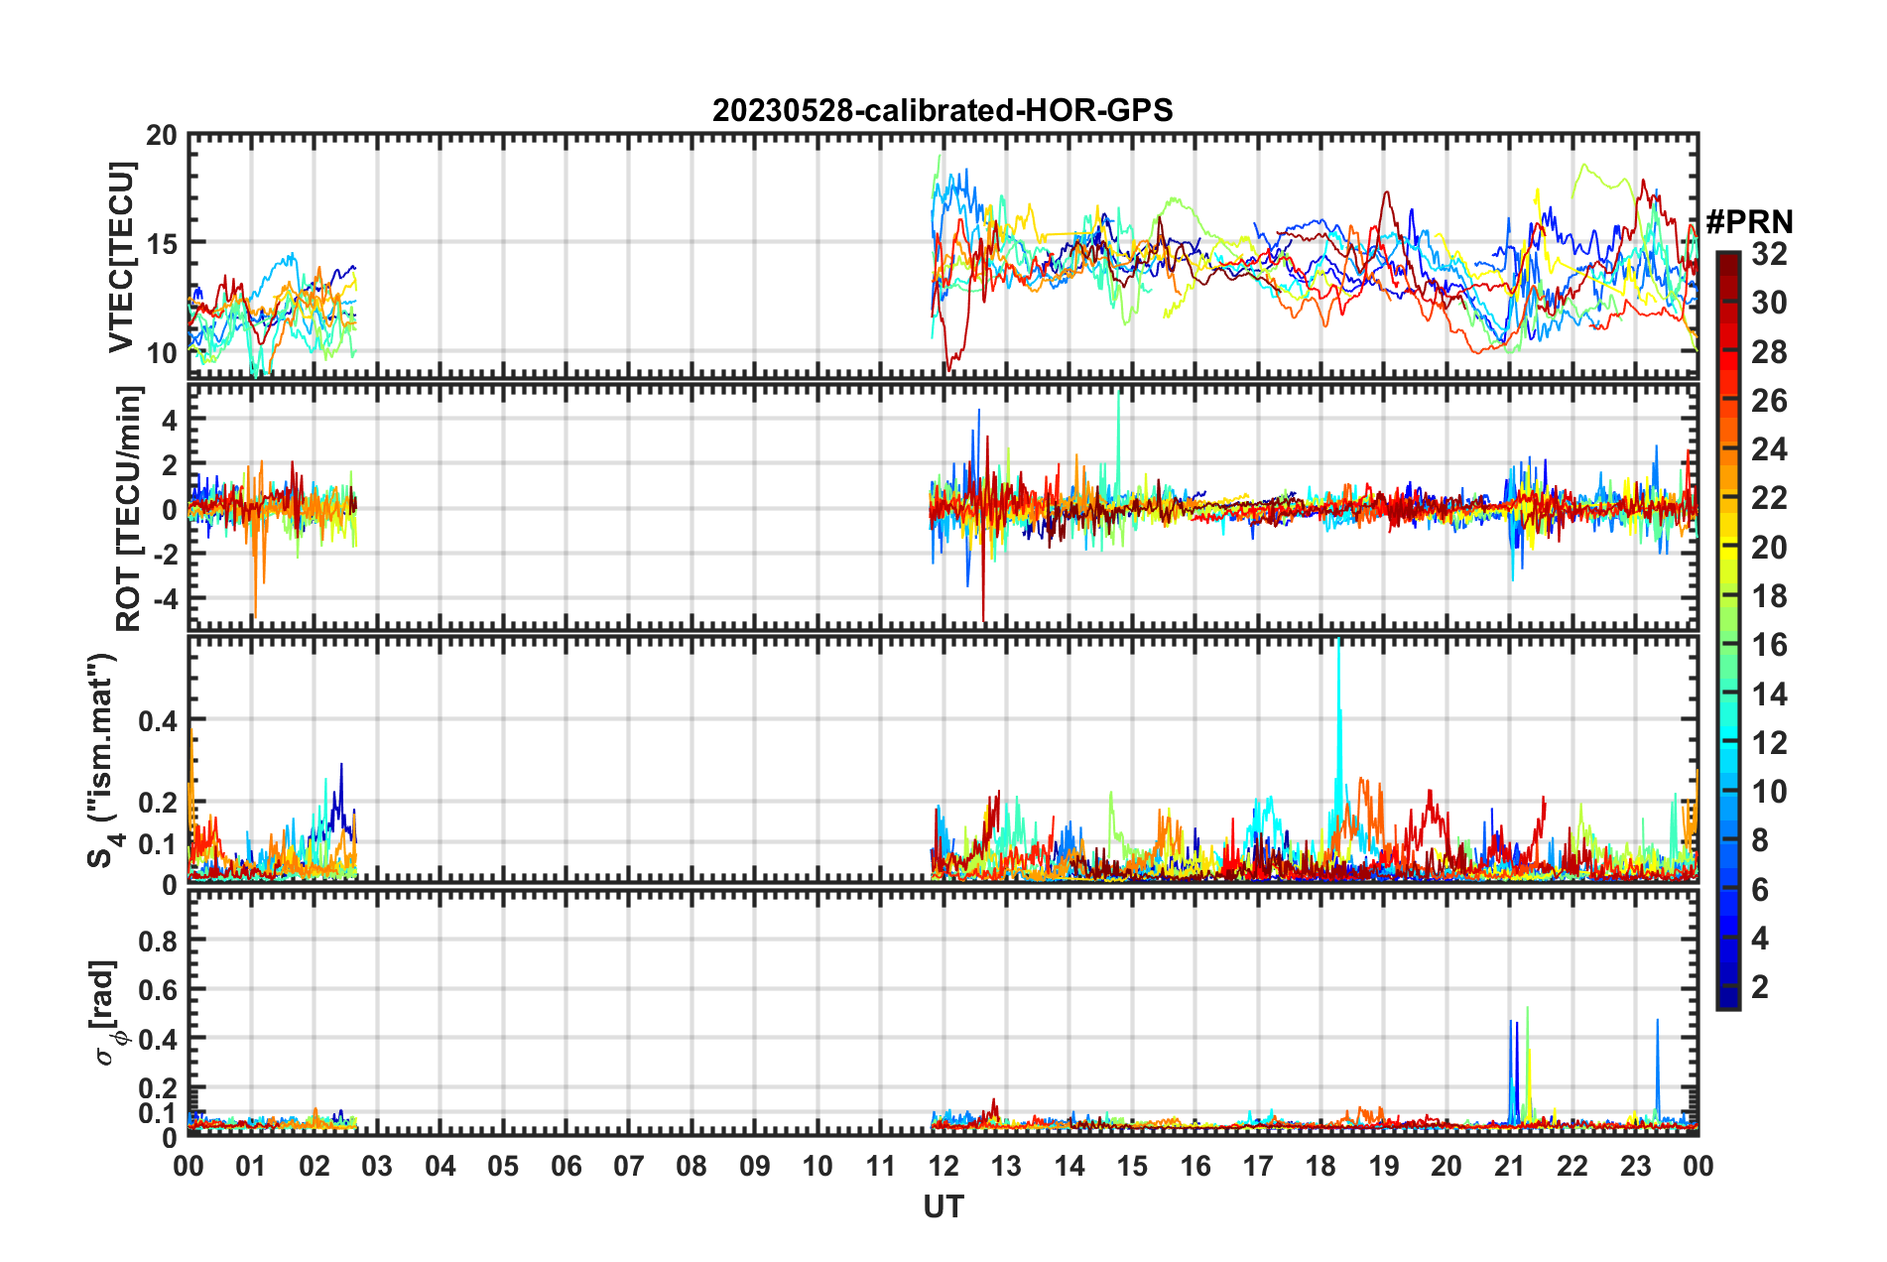This screenshot has width=1887, height=1262.
Task: Click UT axis tick label 13
Action: (x=1006, y=1166)
